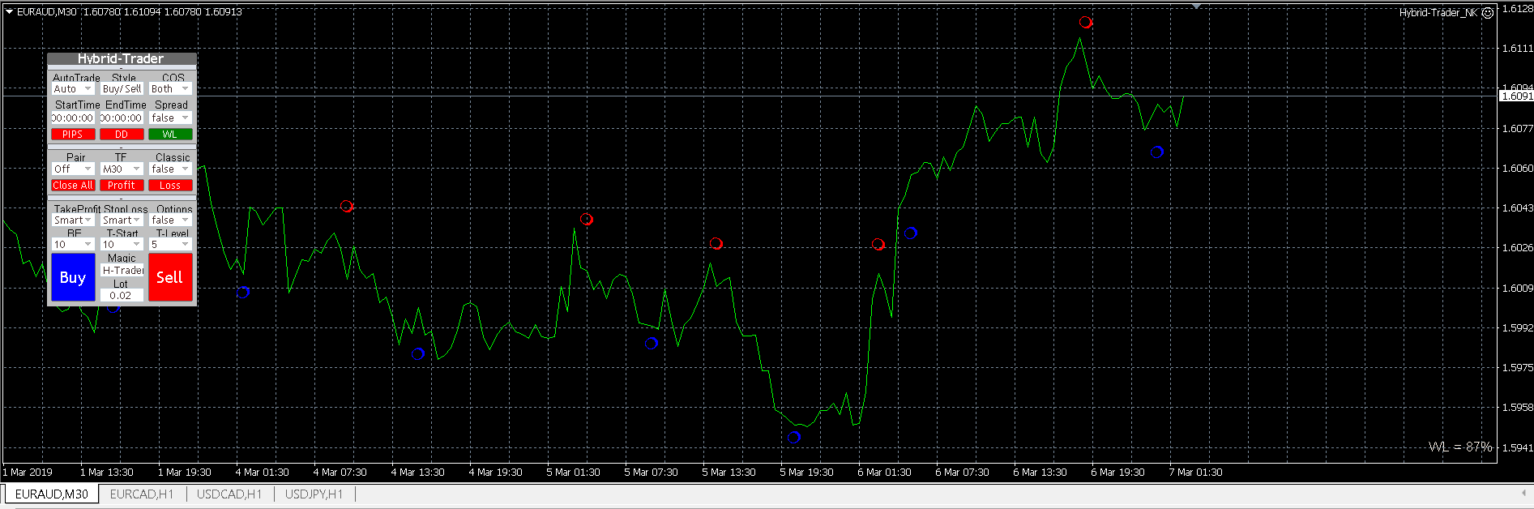Click the 1.5941 price axis label
Image resolution: width=1534 pixels, height=509 pixels.
1517,447
